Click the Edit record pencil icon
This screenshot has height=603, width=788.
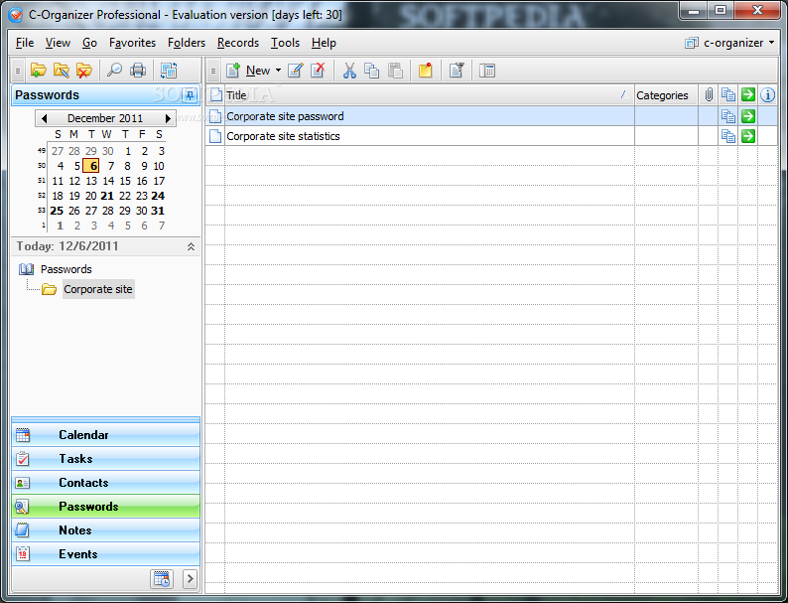pyautogui.click(x=296, y=71)
